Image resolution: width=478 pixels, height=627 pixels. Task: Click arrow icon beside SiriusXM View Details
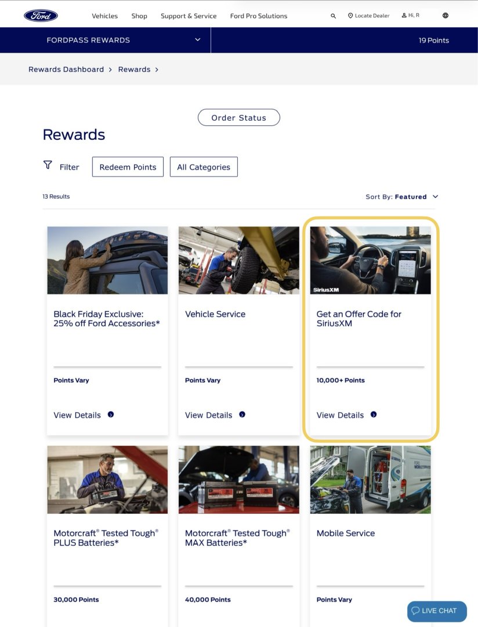coord(373,415)
